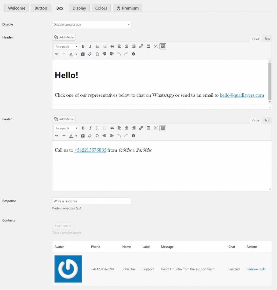
Task: Click the +542215676835 phone link
Action: pos(90,150)
